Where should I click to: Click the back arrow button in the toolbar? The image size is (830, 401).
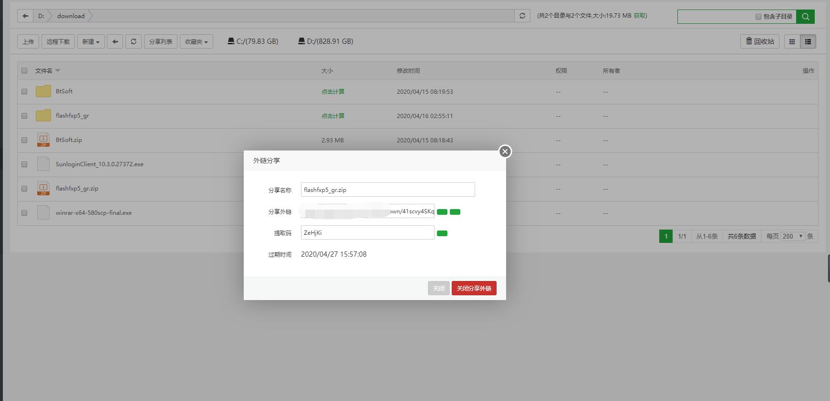click(x=115, y=41)
